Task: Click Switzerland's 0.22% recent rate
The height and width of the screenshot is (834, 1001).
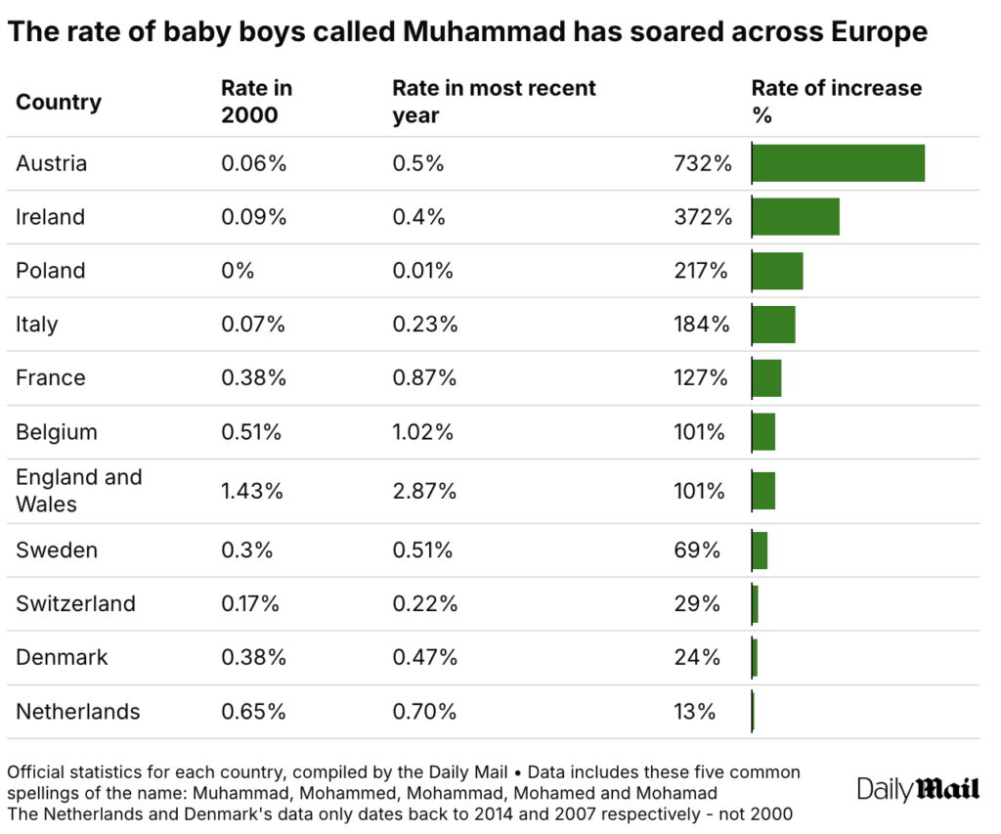Action: coord(424,604)
